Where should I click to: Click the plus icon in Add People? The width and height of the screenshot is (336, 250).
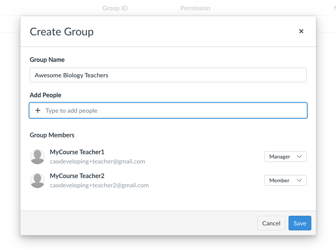(x=38, y=111)
